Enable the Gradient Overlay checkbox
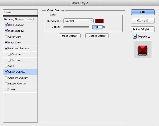 pos(6,78)
